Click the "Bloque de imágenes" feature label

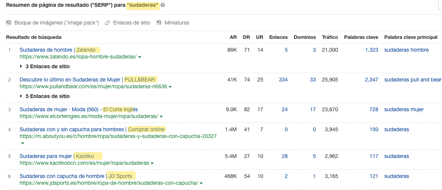pos(57,23)
